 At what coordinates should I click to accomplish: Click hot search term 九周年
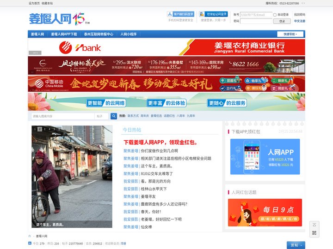[191, 116]
